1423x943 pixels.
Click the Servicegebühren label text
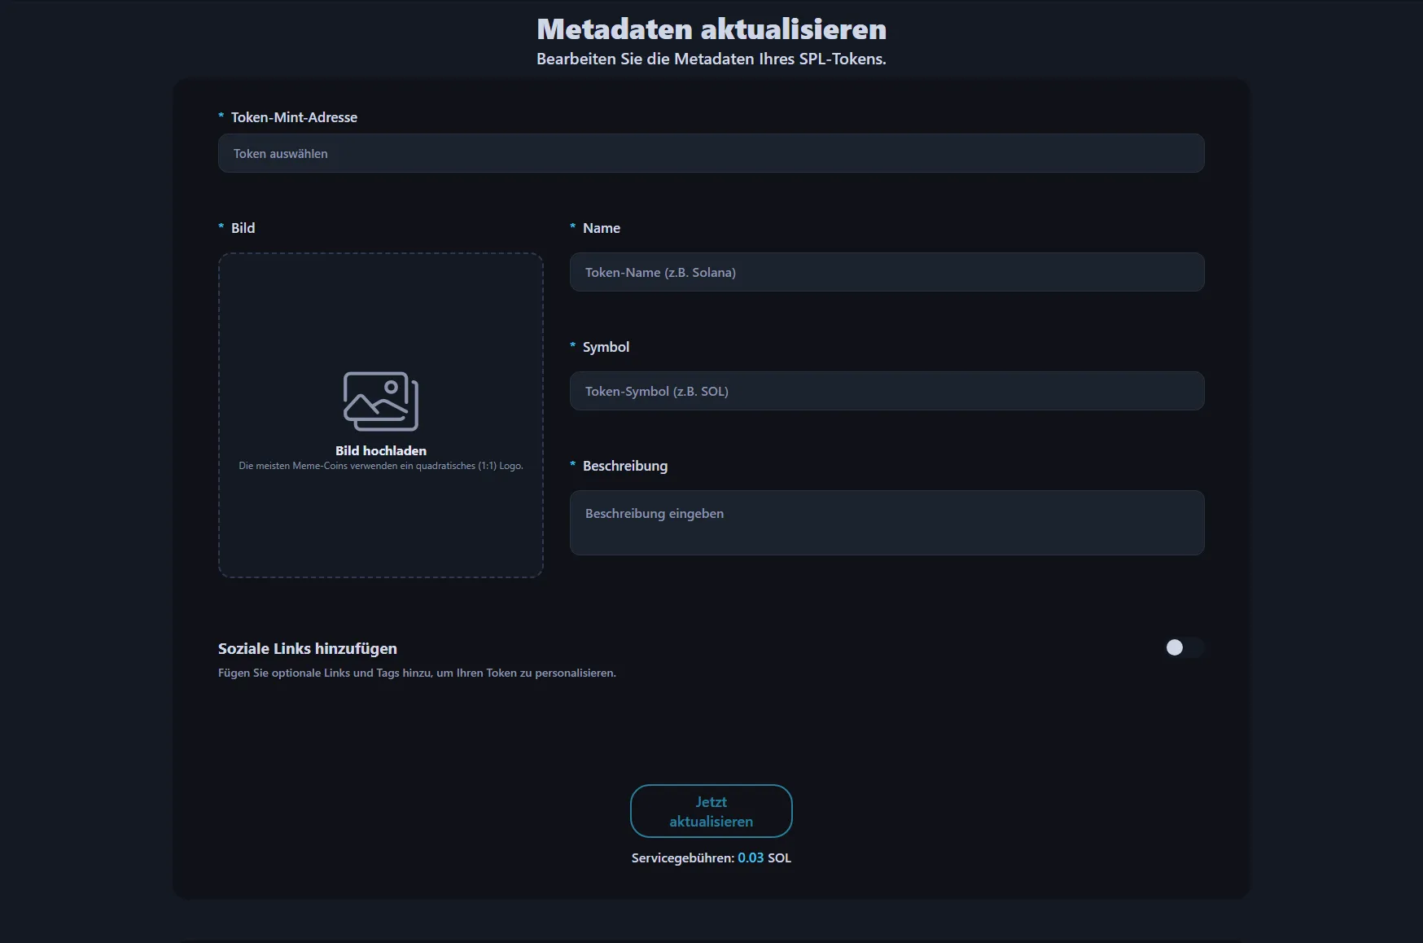coord(682,857)
